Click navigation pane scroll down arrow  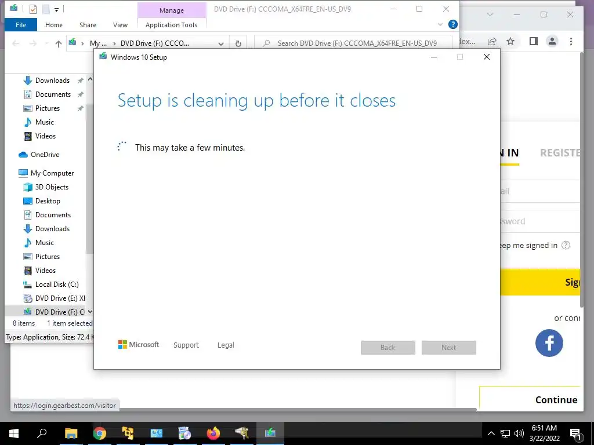click(90, 312)
